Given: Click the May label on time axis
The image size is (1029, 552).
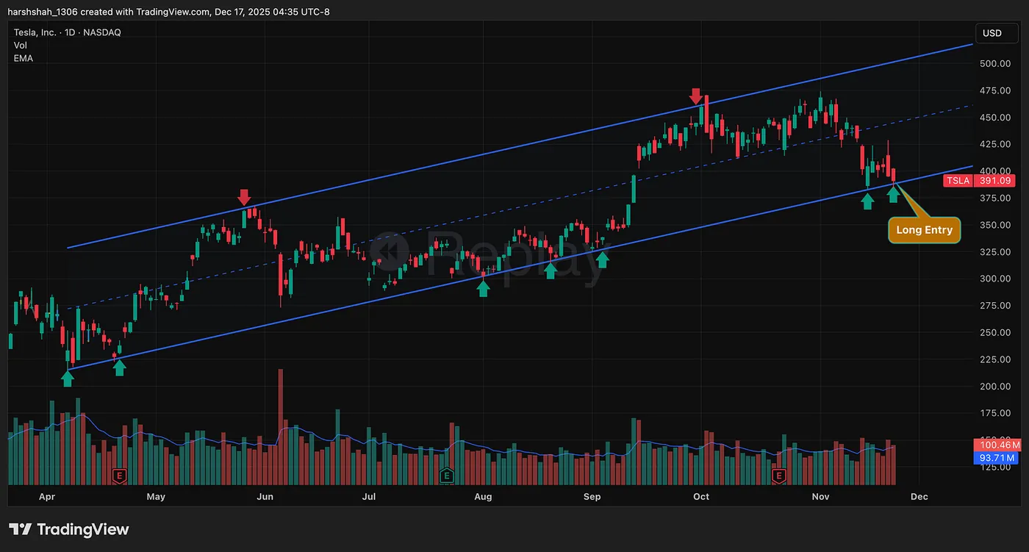Looking at the screenshot, I should tap(156, 497).
